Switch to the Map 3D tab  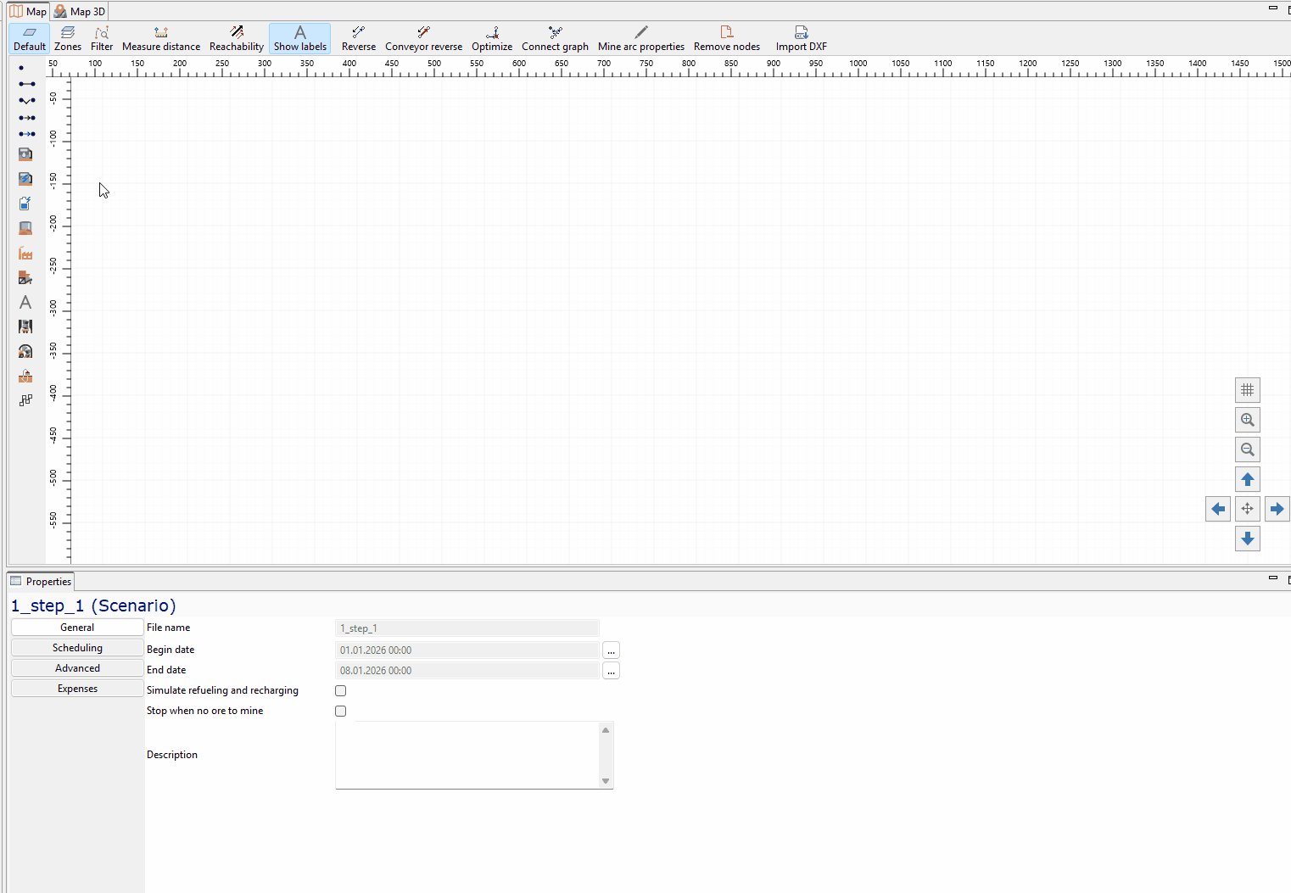(80, 11)
